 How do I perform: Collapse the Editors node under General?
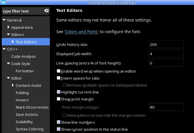[x=8, y=35]
